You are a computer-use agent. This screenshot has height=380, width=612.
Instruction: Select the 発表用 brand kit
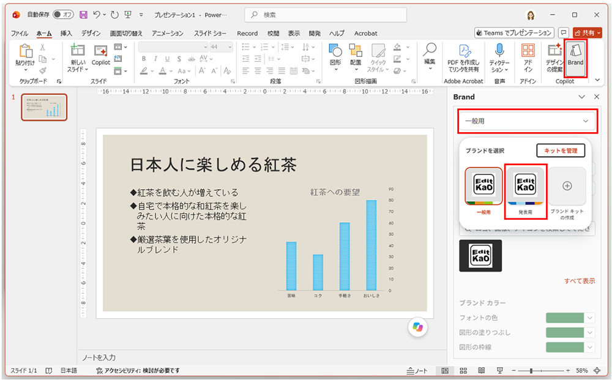[525, 191]
